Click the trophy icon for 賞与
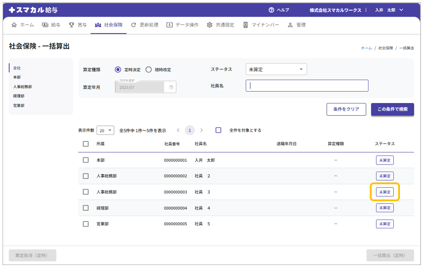This screenshot has width=424, height=268. pos(72,25)
